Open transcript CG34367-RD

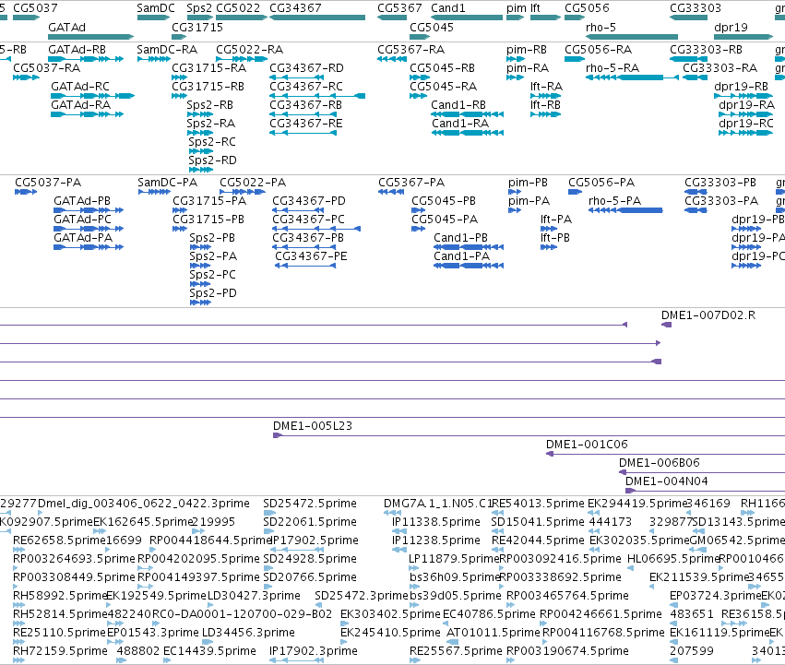(306, 67)
